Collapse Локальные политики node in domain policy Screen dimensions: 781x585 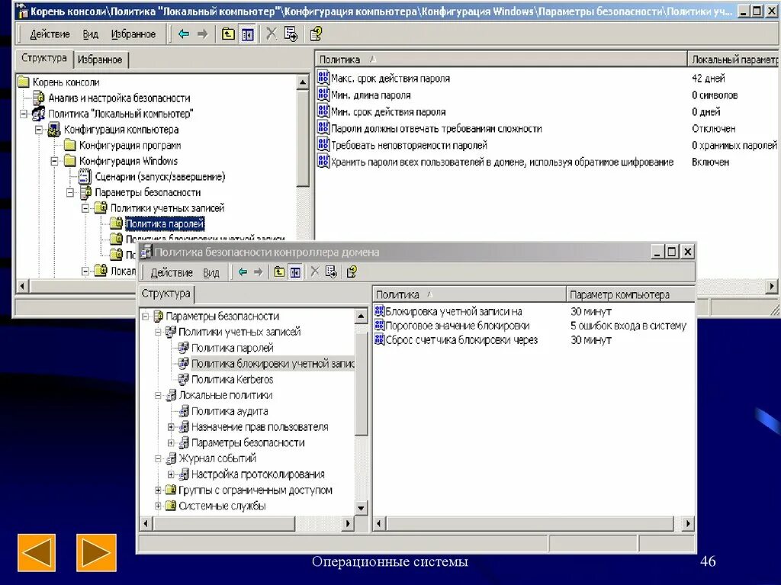pos(158,396)
